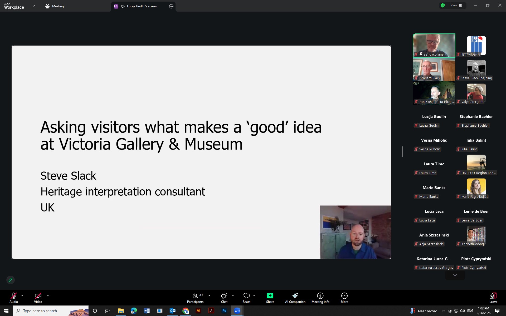Switch to the Meeting tab
Screen dimensions: 506x316
pos(55,6)
